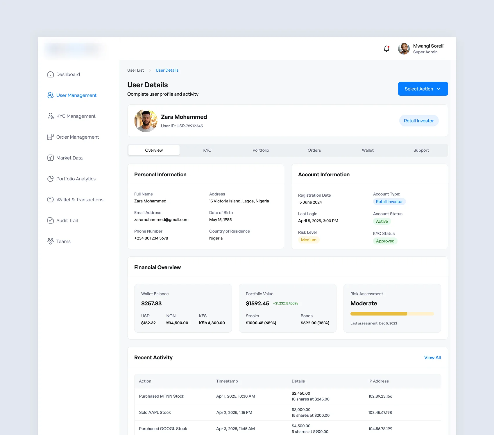494x435 pixels.
Task: Open KYC Management from the sidebar
Action: (x=76, y=116)
